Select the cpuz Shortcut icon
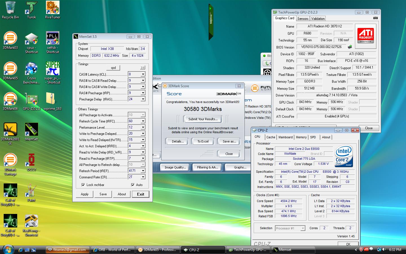The width and height of the screenshot is (406, 254). (31, 42)
